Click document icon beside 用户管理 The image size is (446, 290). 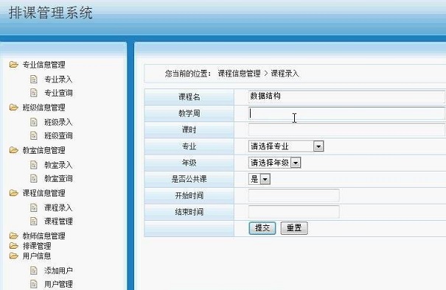pos(34,284)
